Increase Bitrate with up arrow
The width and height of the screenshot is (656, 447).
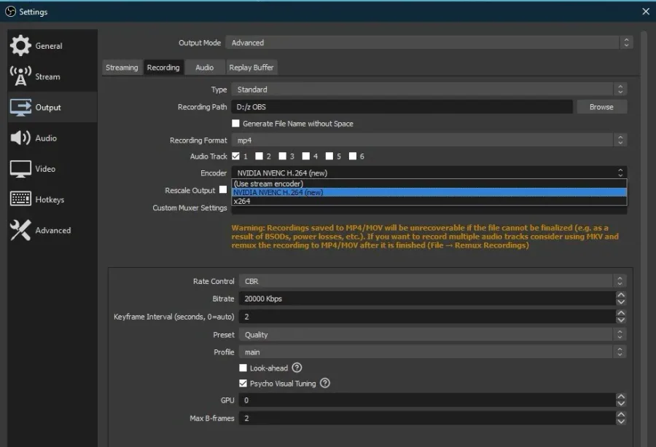coord(621,295)
